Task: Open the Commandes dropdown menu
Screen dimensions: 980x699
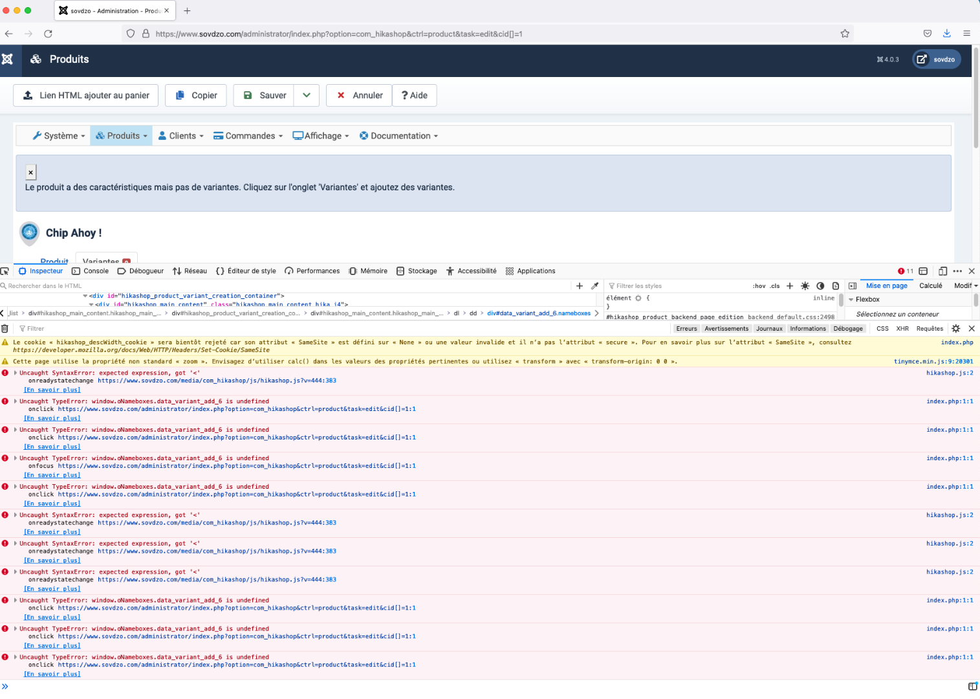Action: (248, 136)
